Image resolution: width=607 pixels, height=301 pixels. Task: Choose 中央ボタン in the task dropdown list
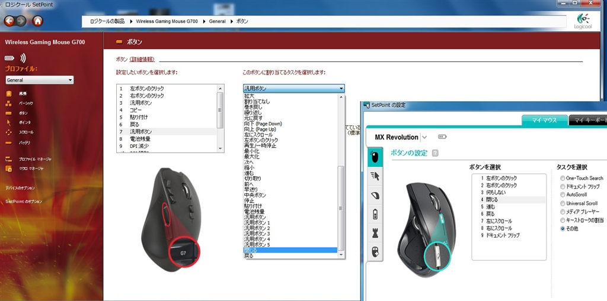[x=290, y=195]
